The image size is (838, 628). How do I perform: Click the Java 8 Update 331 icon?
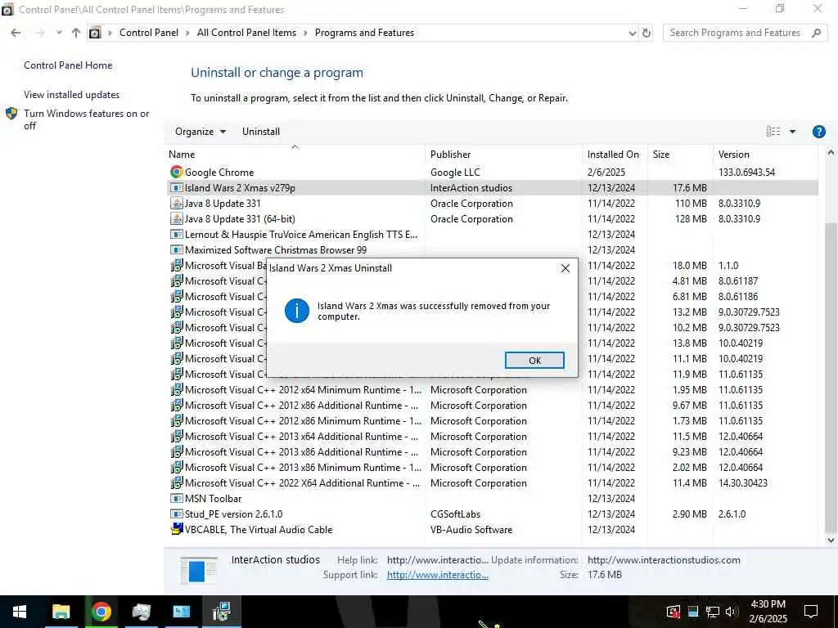click(x=177, y=203)
